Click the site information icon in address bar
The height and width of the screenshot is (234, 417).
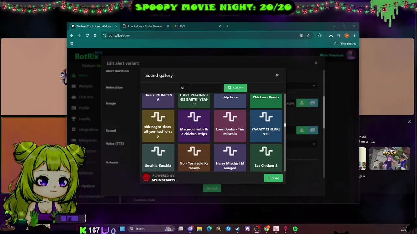coord(104,35)
